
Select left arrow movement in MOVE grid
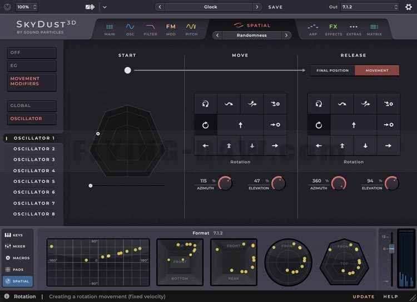pyautogui.click(x=206, y=145)
